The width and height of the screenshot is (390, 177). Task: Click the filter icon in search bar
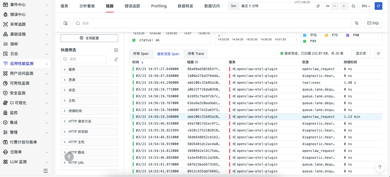tap(356, 23)
